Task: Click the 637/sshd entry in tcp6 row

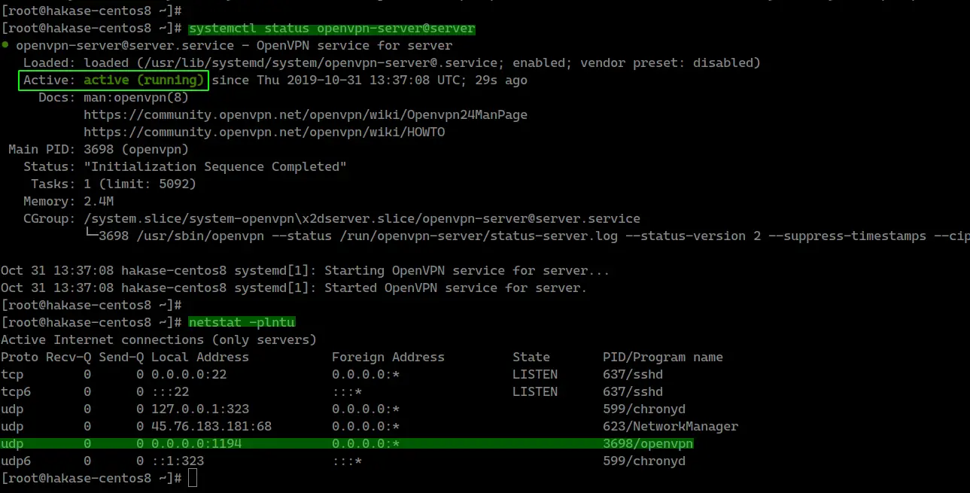Action: [633, 391]
